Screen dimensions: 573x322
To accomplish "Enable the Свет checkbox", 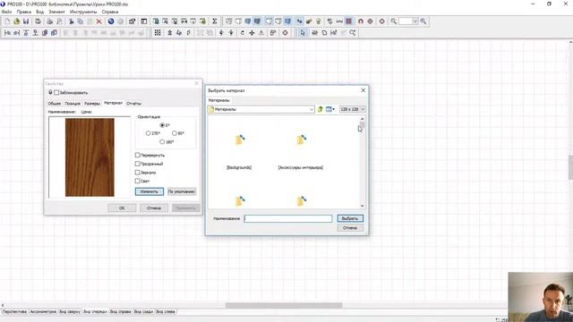I will click(137, 181).
